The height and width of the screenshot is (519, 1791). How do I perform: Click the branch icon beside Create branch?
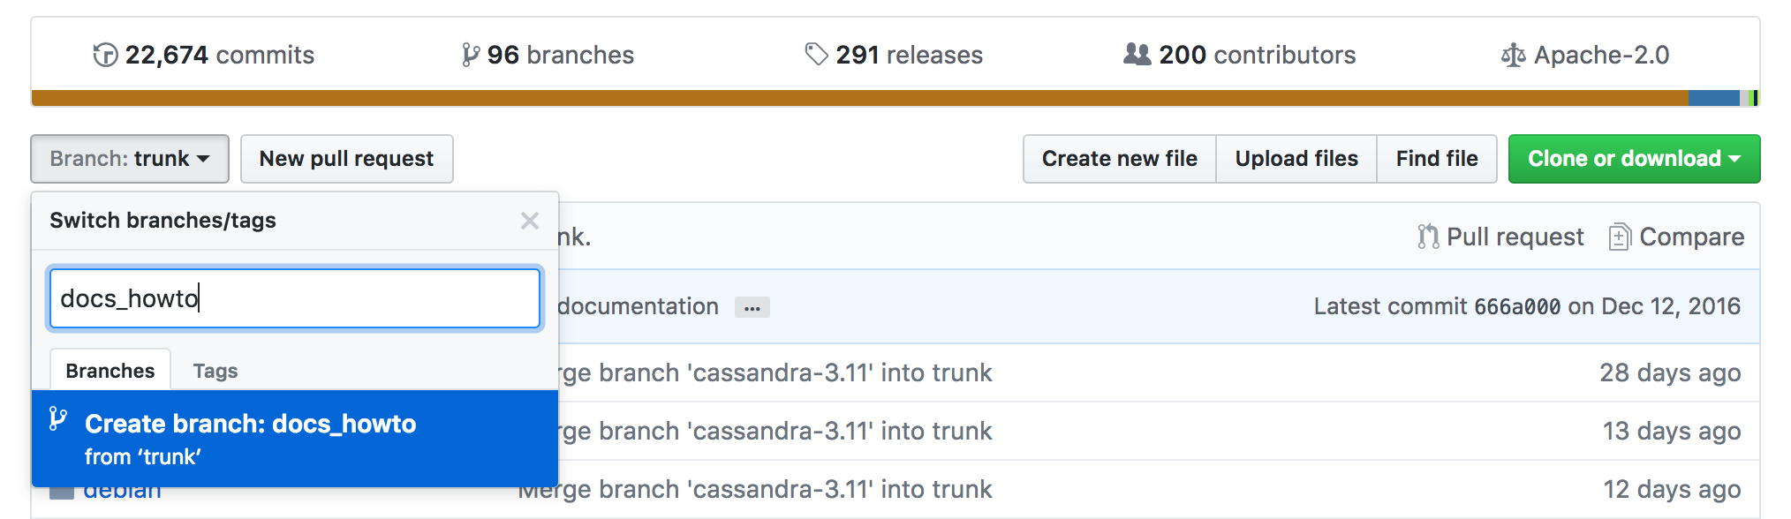click(x=58, y=419)
